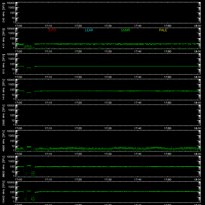Click the 245 MHz [SFU] axis title
The height and width of the screenshot is (205, 205).
click(4, 13)
